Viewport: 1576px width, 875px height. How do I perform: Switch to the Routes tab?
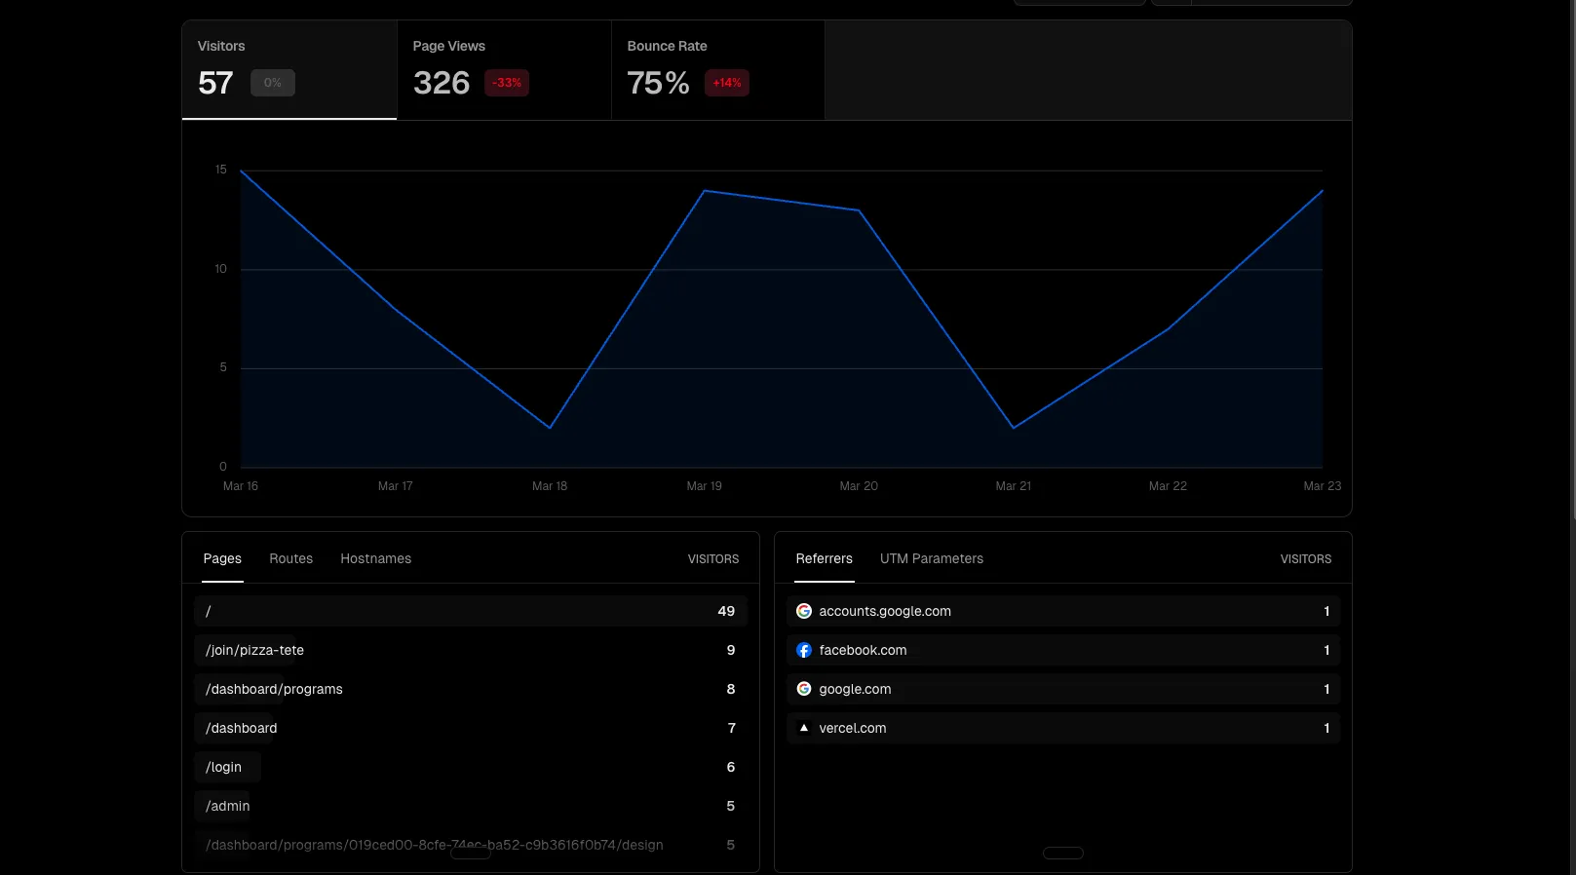click(x=291, y=558)
